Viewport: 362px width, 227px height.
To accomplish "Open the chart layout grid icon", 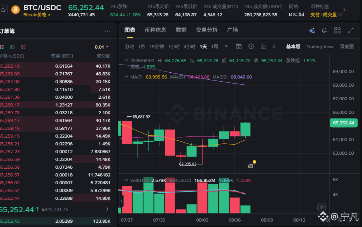I will point(337,30).
